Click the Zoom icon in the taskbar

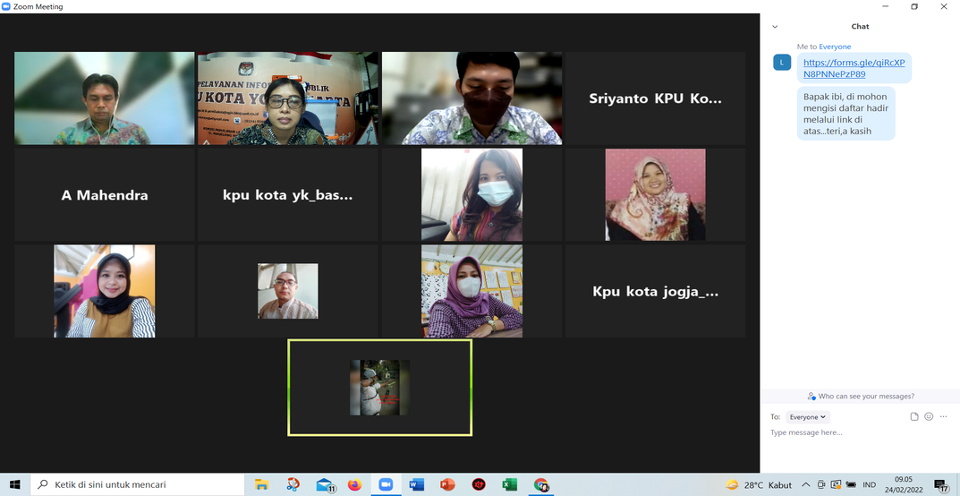point(386,484)
